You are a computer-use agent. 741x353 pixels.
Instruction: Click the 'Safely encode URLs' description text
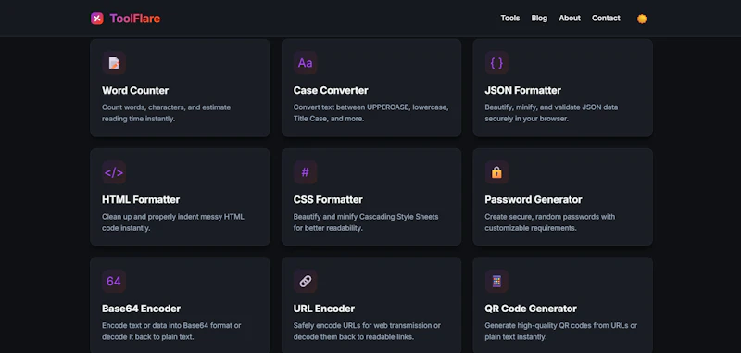point(367,332)
